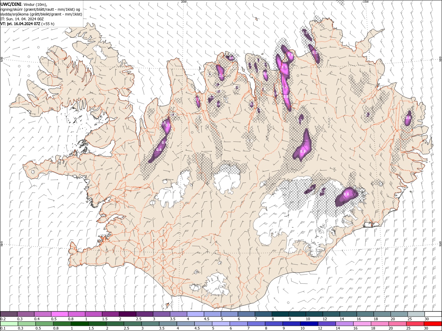Select the upper scale swatch starting at 4
This screenshot has width=442, height=331.
point(195,314)
